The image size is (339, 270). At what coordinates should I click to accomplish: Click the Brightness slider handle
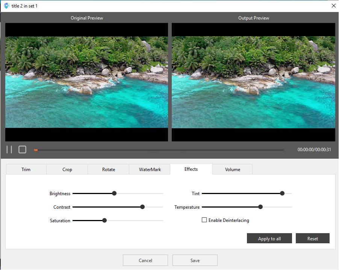(x=114, y=193)
